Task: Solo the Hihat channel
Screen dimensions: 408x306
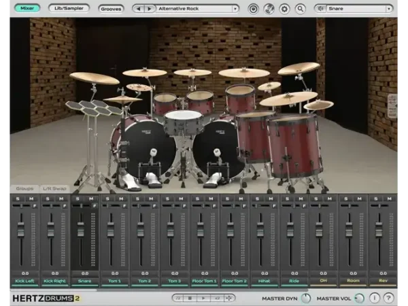Action: 257,199
